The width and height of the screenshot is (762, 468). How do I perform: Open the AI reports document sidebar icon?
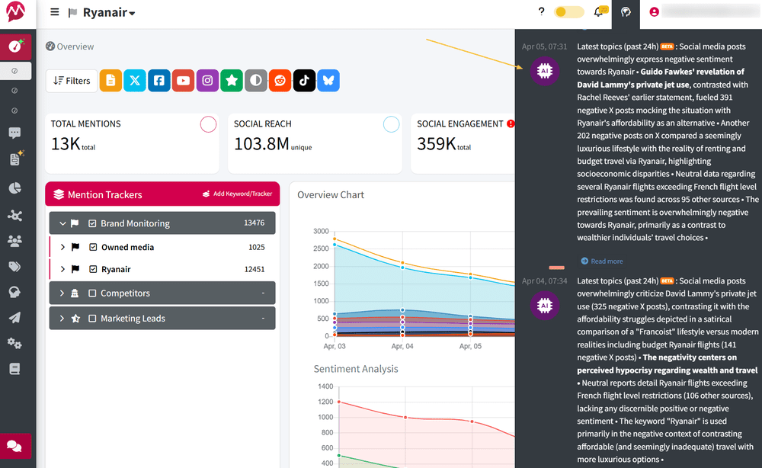[15, 159]
